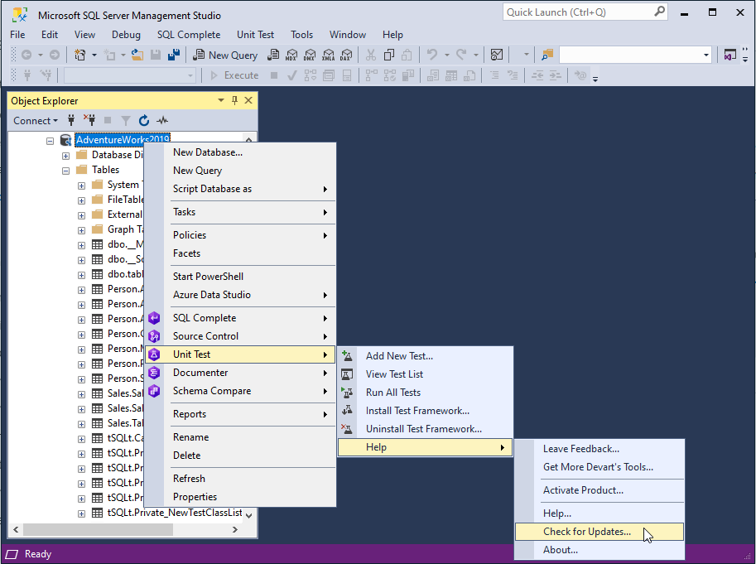Click the Uninstall Test Framework icon
This screenshot has height=564, width=756.
[x=347, y=429]
